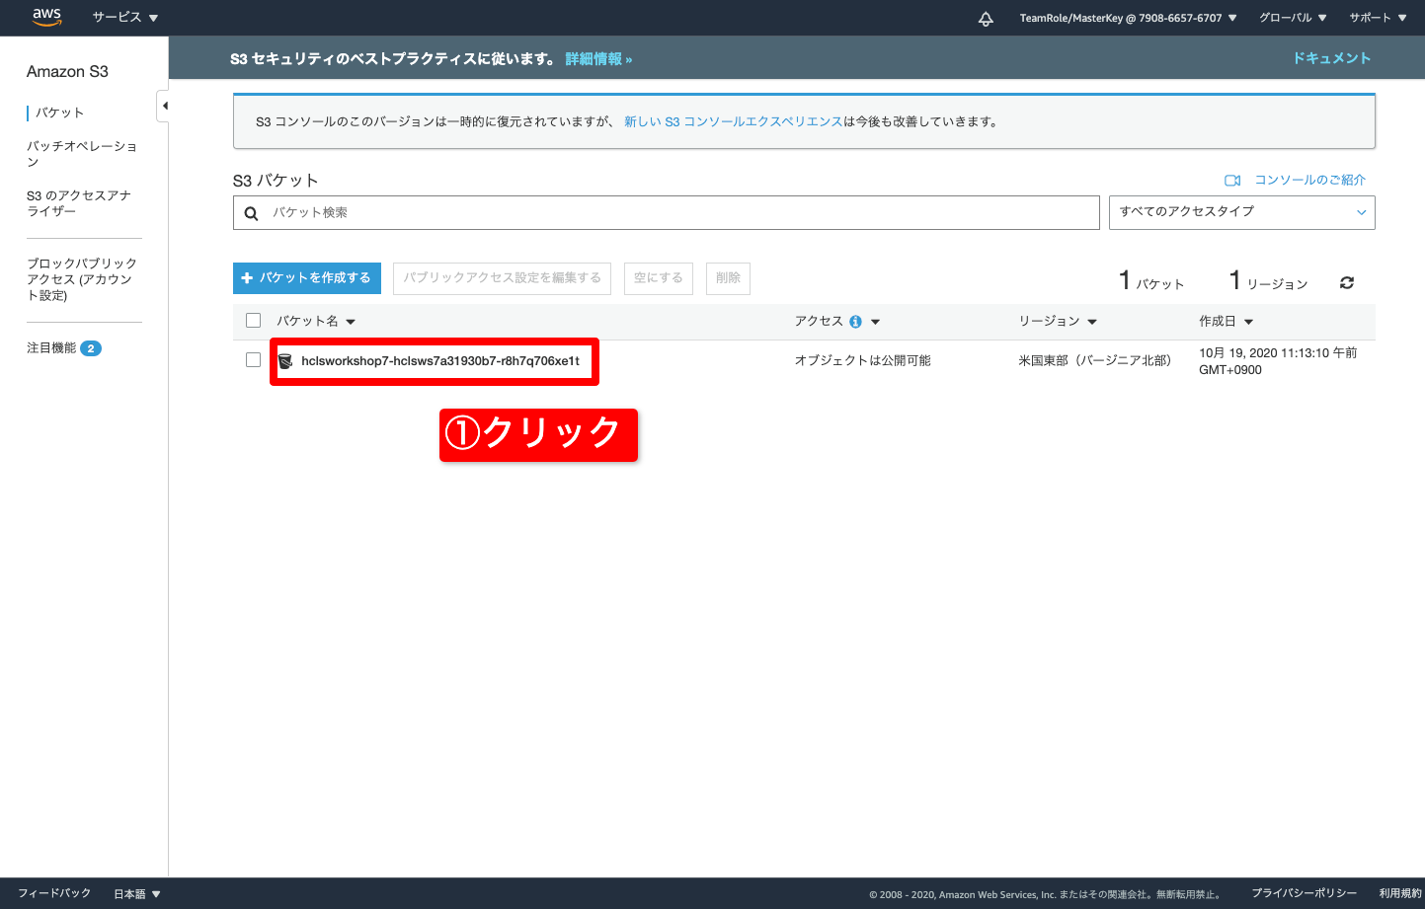Open the サポート dropdown
Screen dimensions: 1425x909
click(1378, 18)
